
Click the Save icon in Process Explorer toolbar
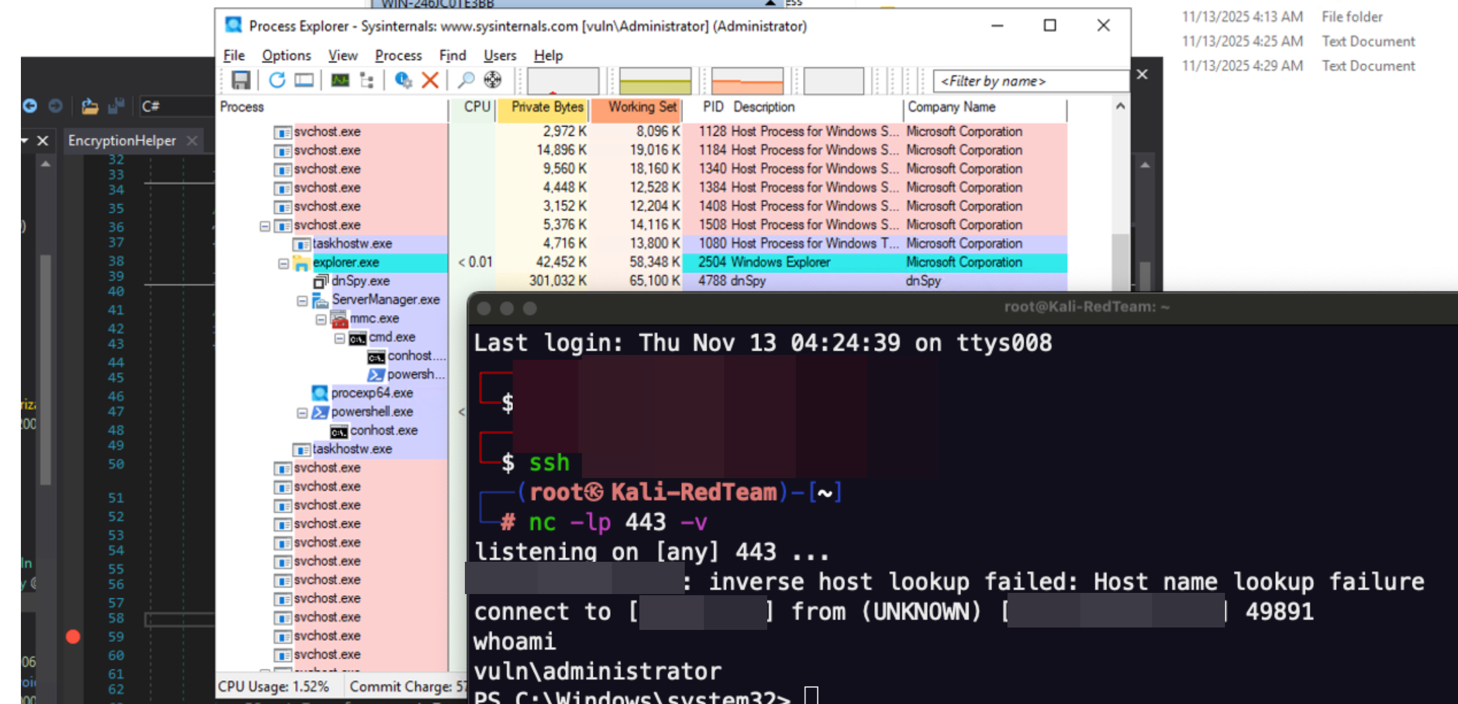[241, 80]
